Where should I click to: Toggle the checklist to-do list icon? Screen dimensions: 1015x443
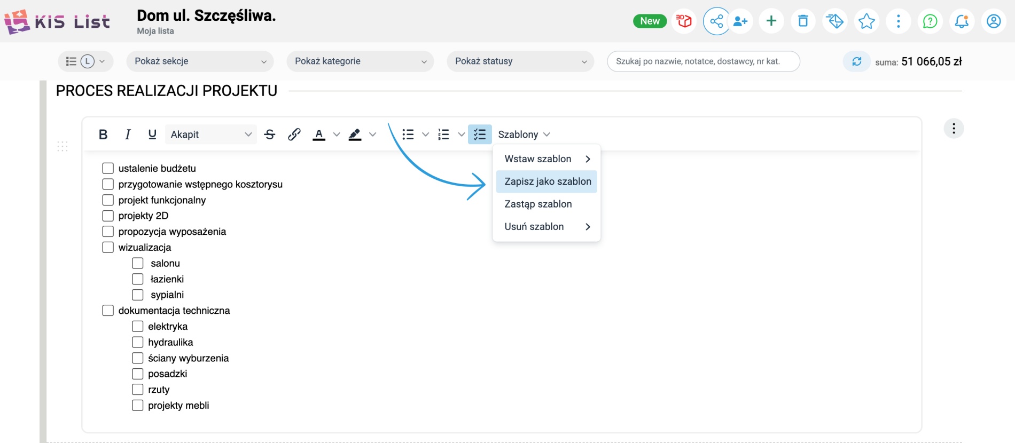point(479,135)
